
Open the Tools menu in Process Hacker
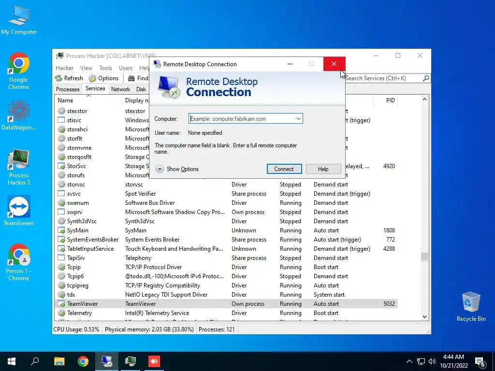point(105,68)
